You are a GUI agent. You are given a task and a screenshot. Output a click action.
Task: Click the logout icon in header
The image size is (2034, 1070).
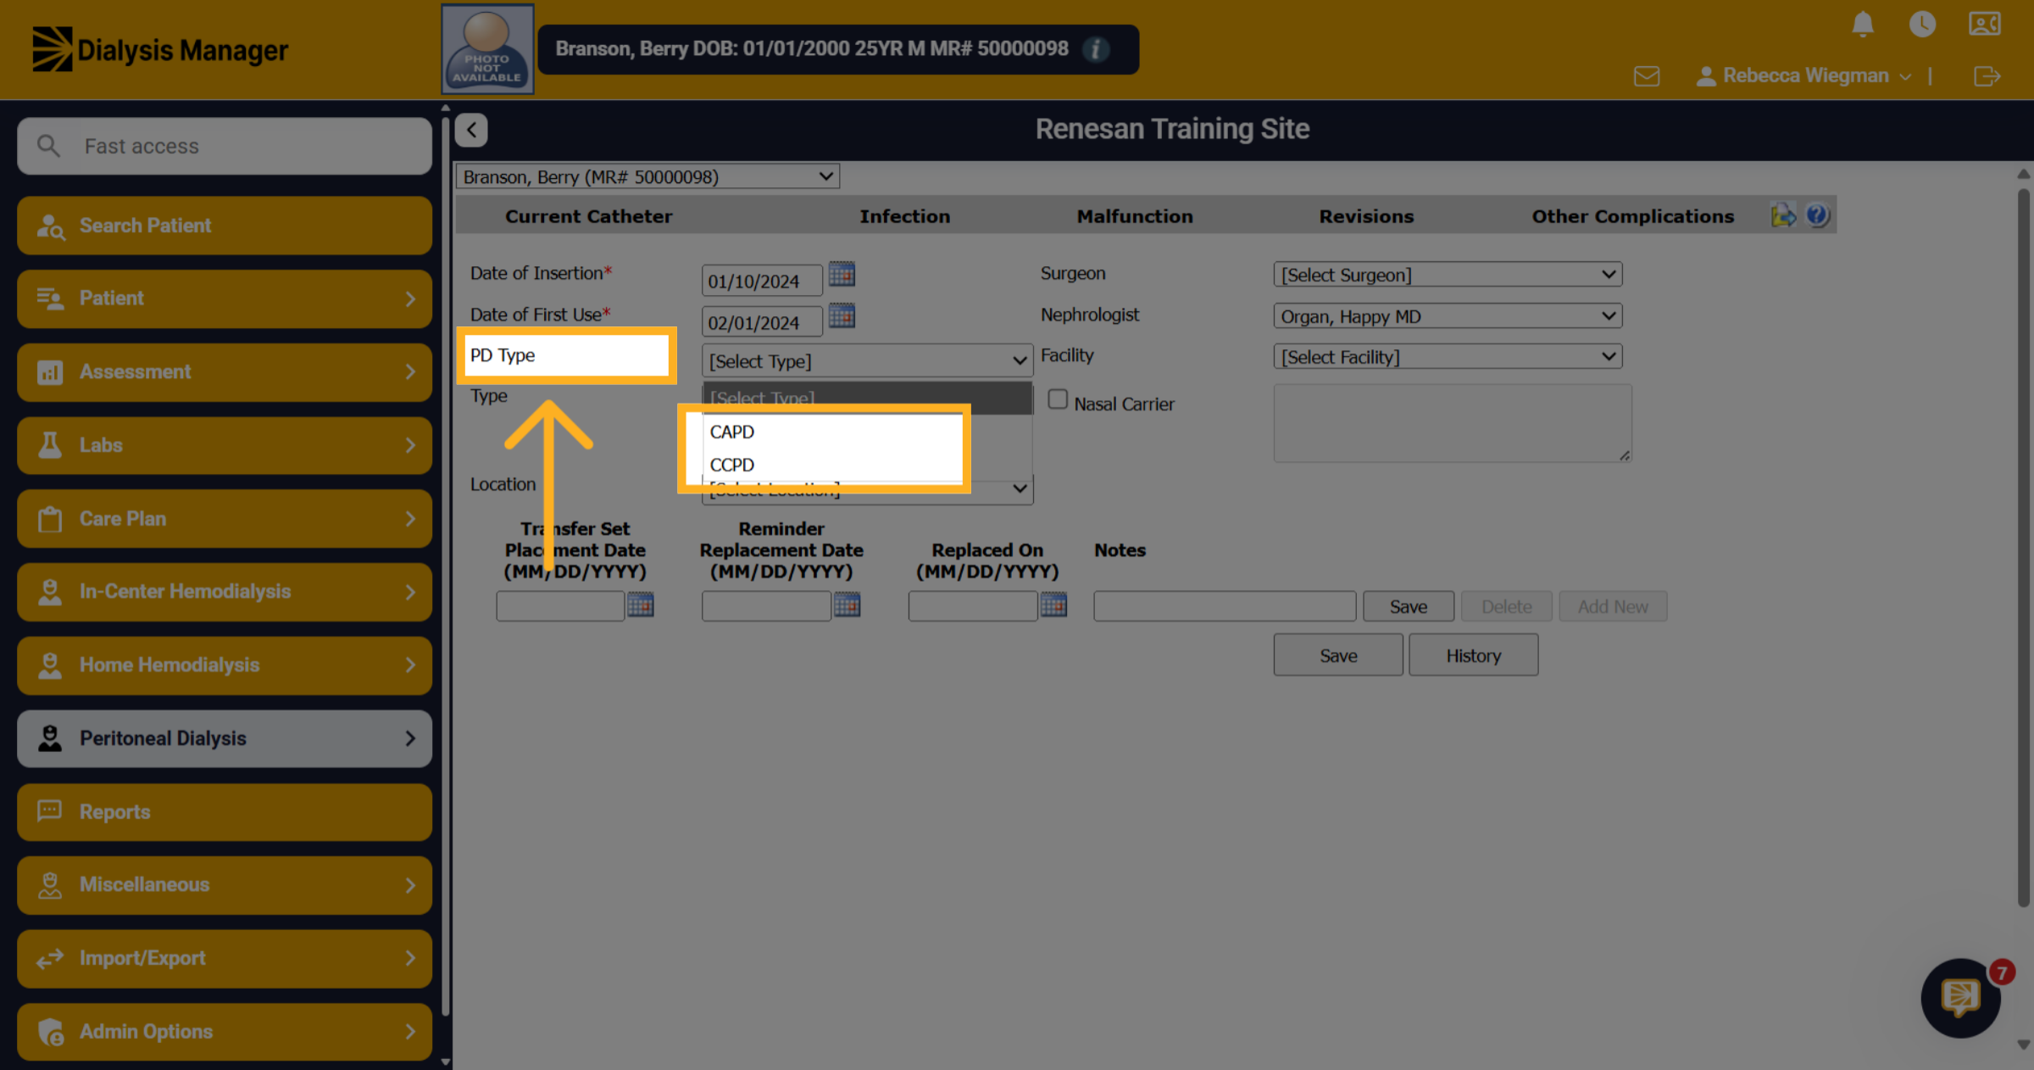pos(1987,76)
